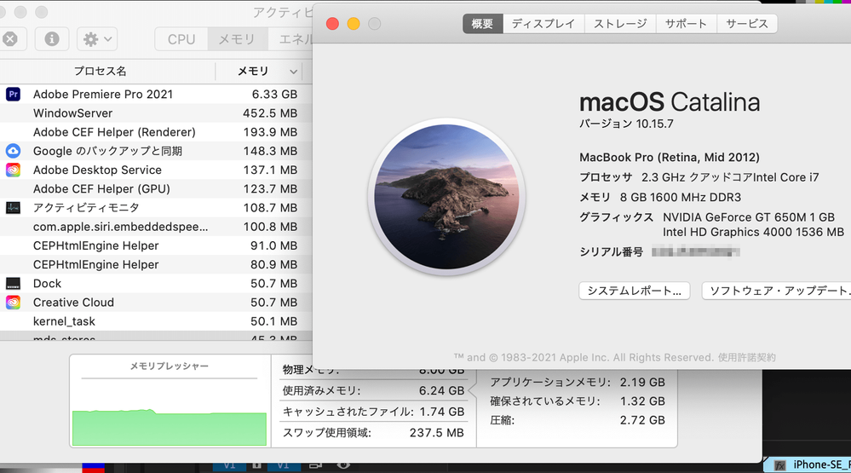Select the WindowServer process row
851x473 pixels.
(156, 113)
